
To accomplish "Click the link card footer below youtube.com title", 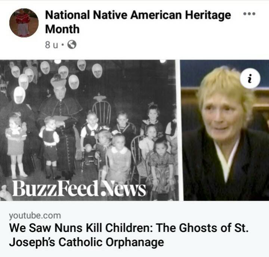I will (134, 229).
